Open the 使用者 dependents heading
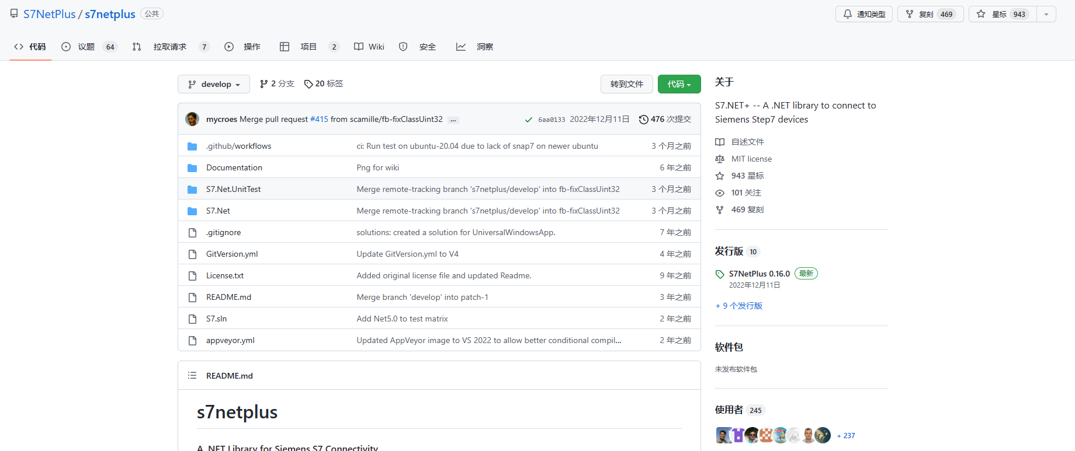This screenshot has height=451, width=1075. pos(729,410)
